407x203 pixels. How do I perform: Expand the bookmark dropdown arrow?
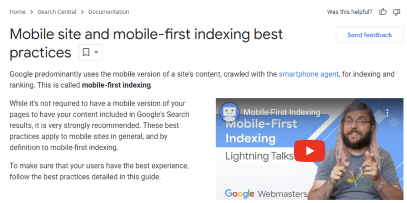point(96,52)
